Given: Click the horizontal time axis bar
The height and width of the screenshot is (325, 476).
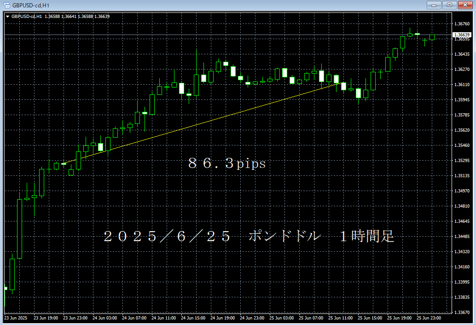Looking at the screenshot, I should 230,318.
